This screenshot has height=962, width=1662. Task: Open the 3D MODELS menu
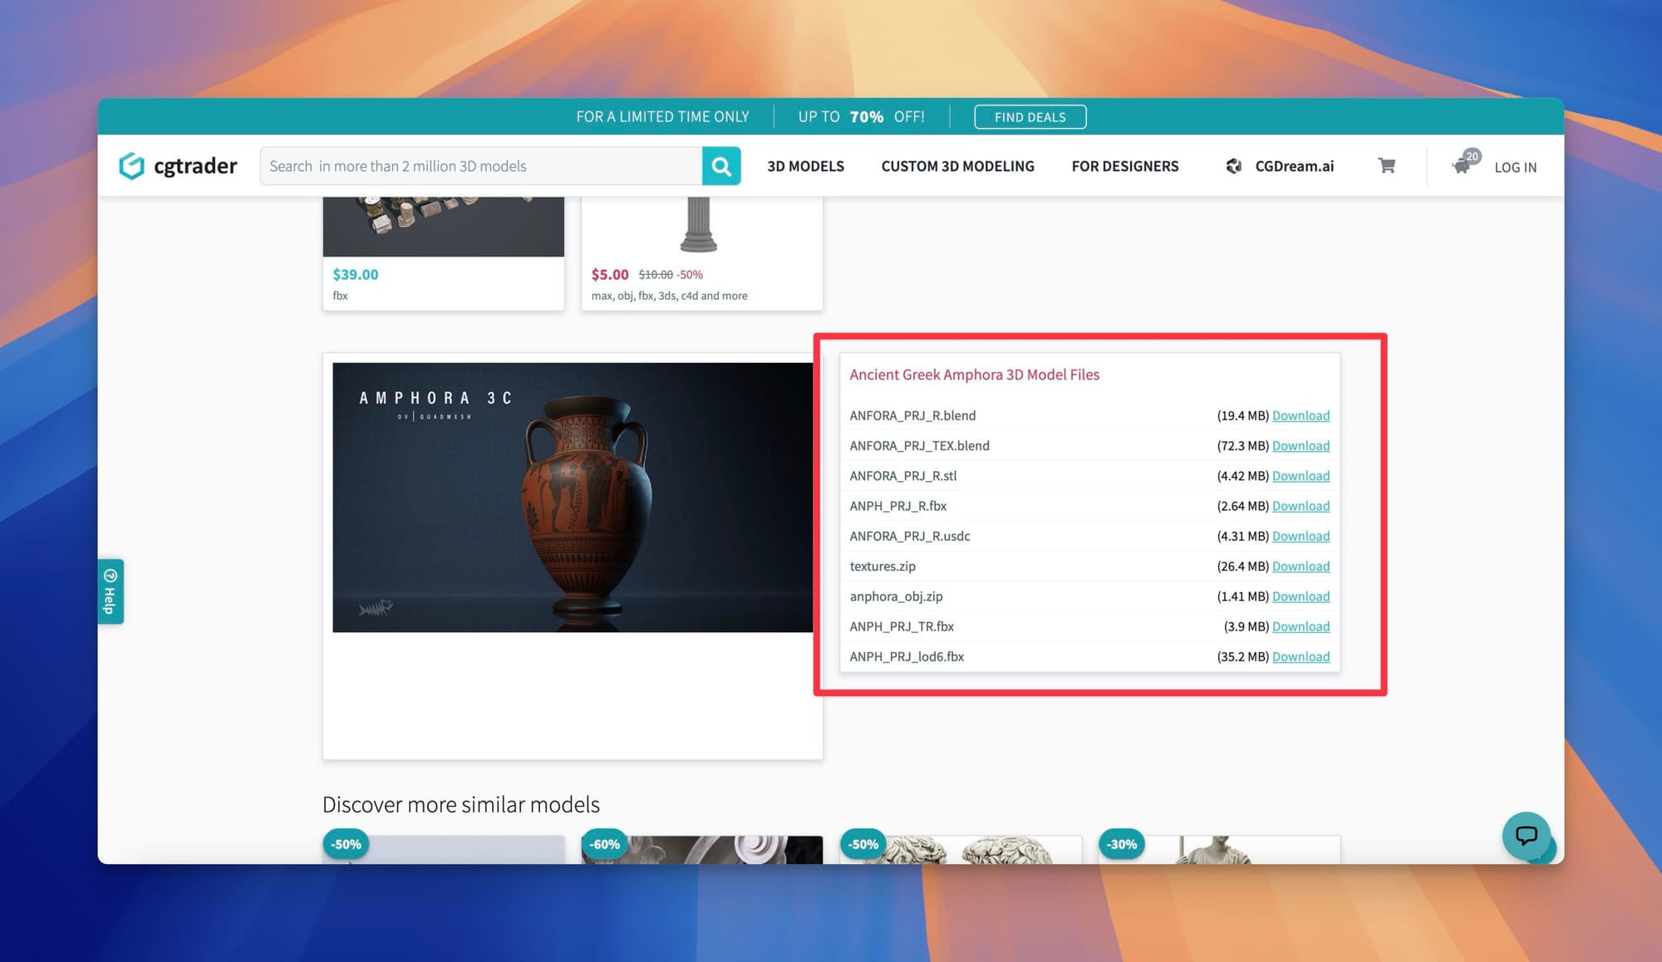(805, 166)
